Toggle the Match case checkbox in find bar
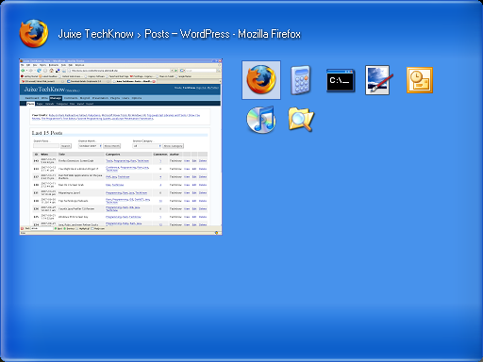This screenshot has width=483, height=362. click(x=92, y=229)
